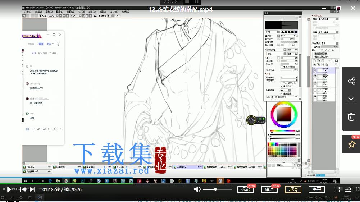Screen dimensions: 360x202
Task: Click the emoji icon in chat window
Action: coord(33,129)
